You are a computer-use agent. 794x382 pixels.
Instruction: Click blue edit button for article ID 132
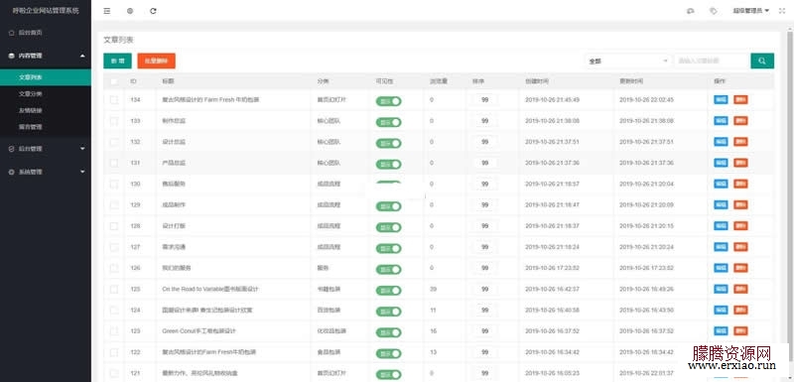tap(721, 142)
